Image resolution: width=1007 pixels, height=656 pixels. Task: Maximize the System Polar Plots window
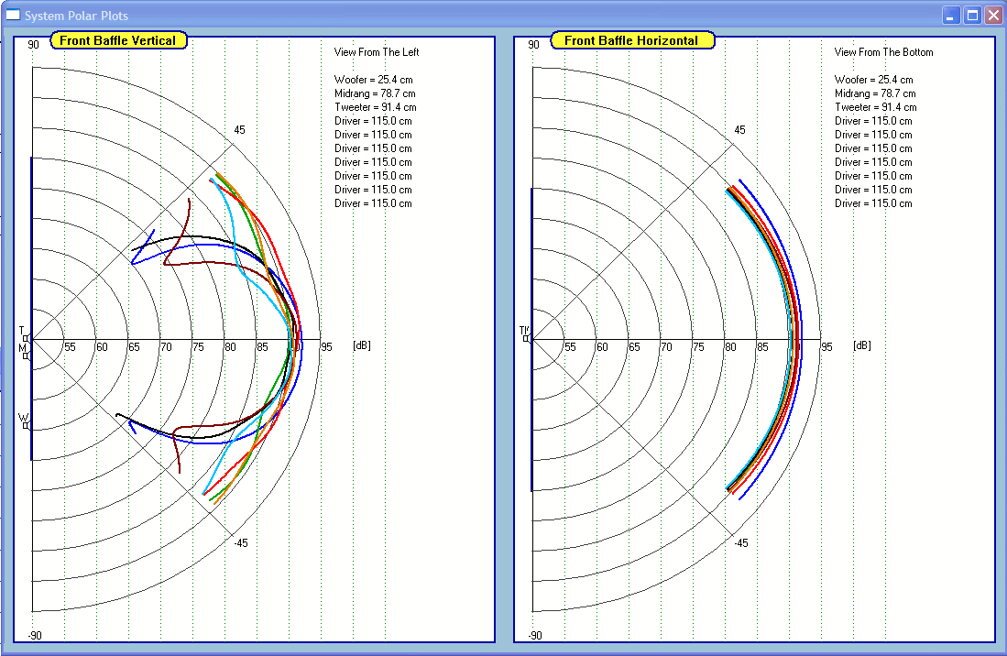pyautogui.click(x=972, y=16)
